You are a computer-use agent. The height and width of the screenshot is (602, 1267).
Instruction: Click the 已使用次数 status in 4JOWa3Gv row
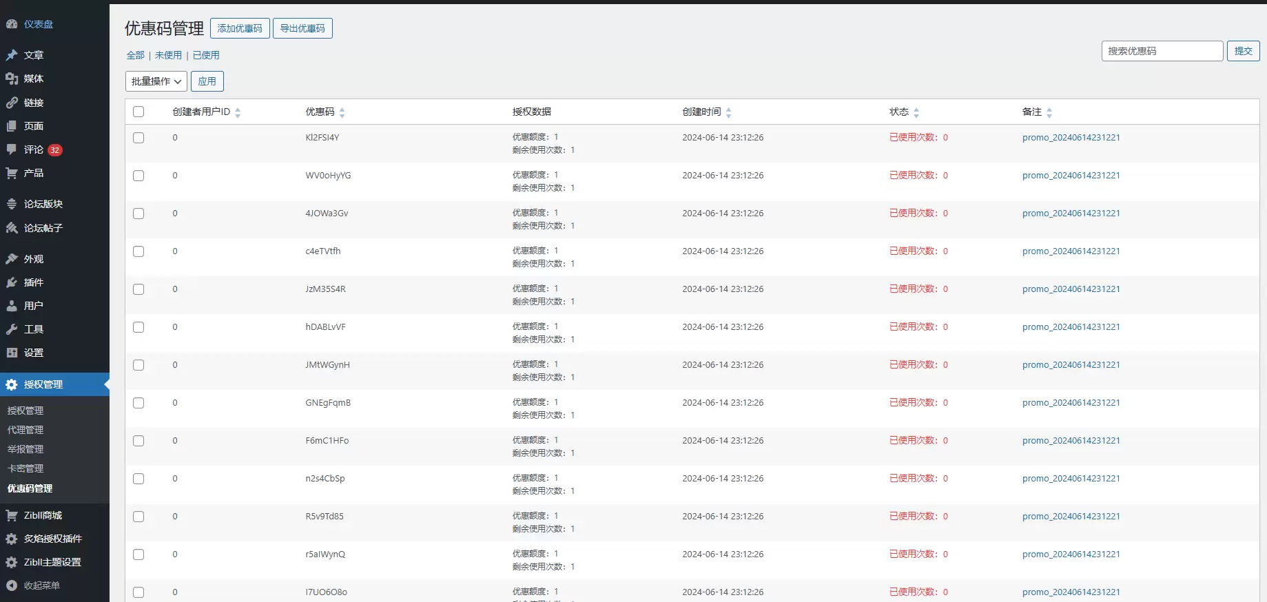pos(918,214)
